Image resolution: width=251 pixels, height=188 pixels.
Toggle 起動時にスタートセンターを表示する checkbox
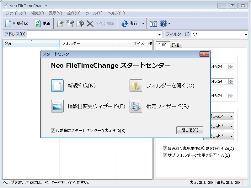pos(53,130)
